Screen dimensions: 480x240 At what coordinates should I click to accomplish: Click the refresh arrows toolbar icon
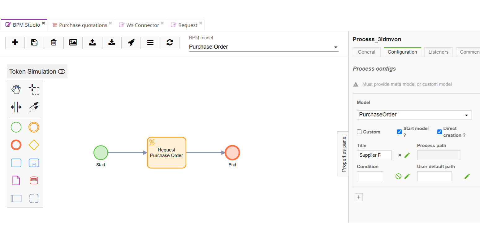[170, 43]
